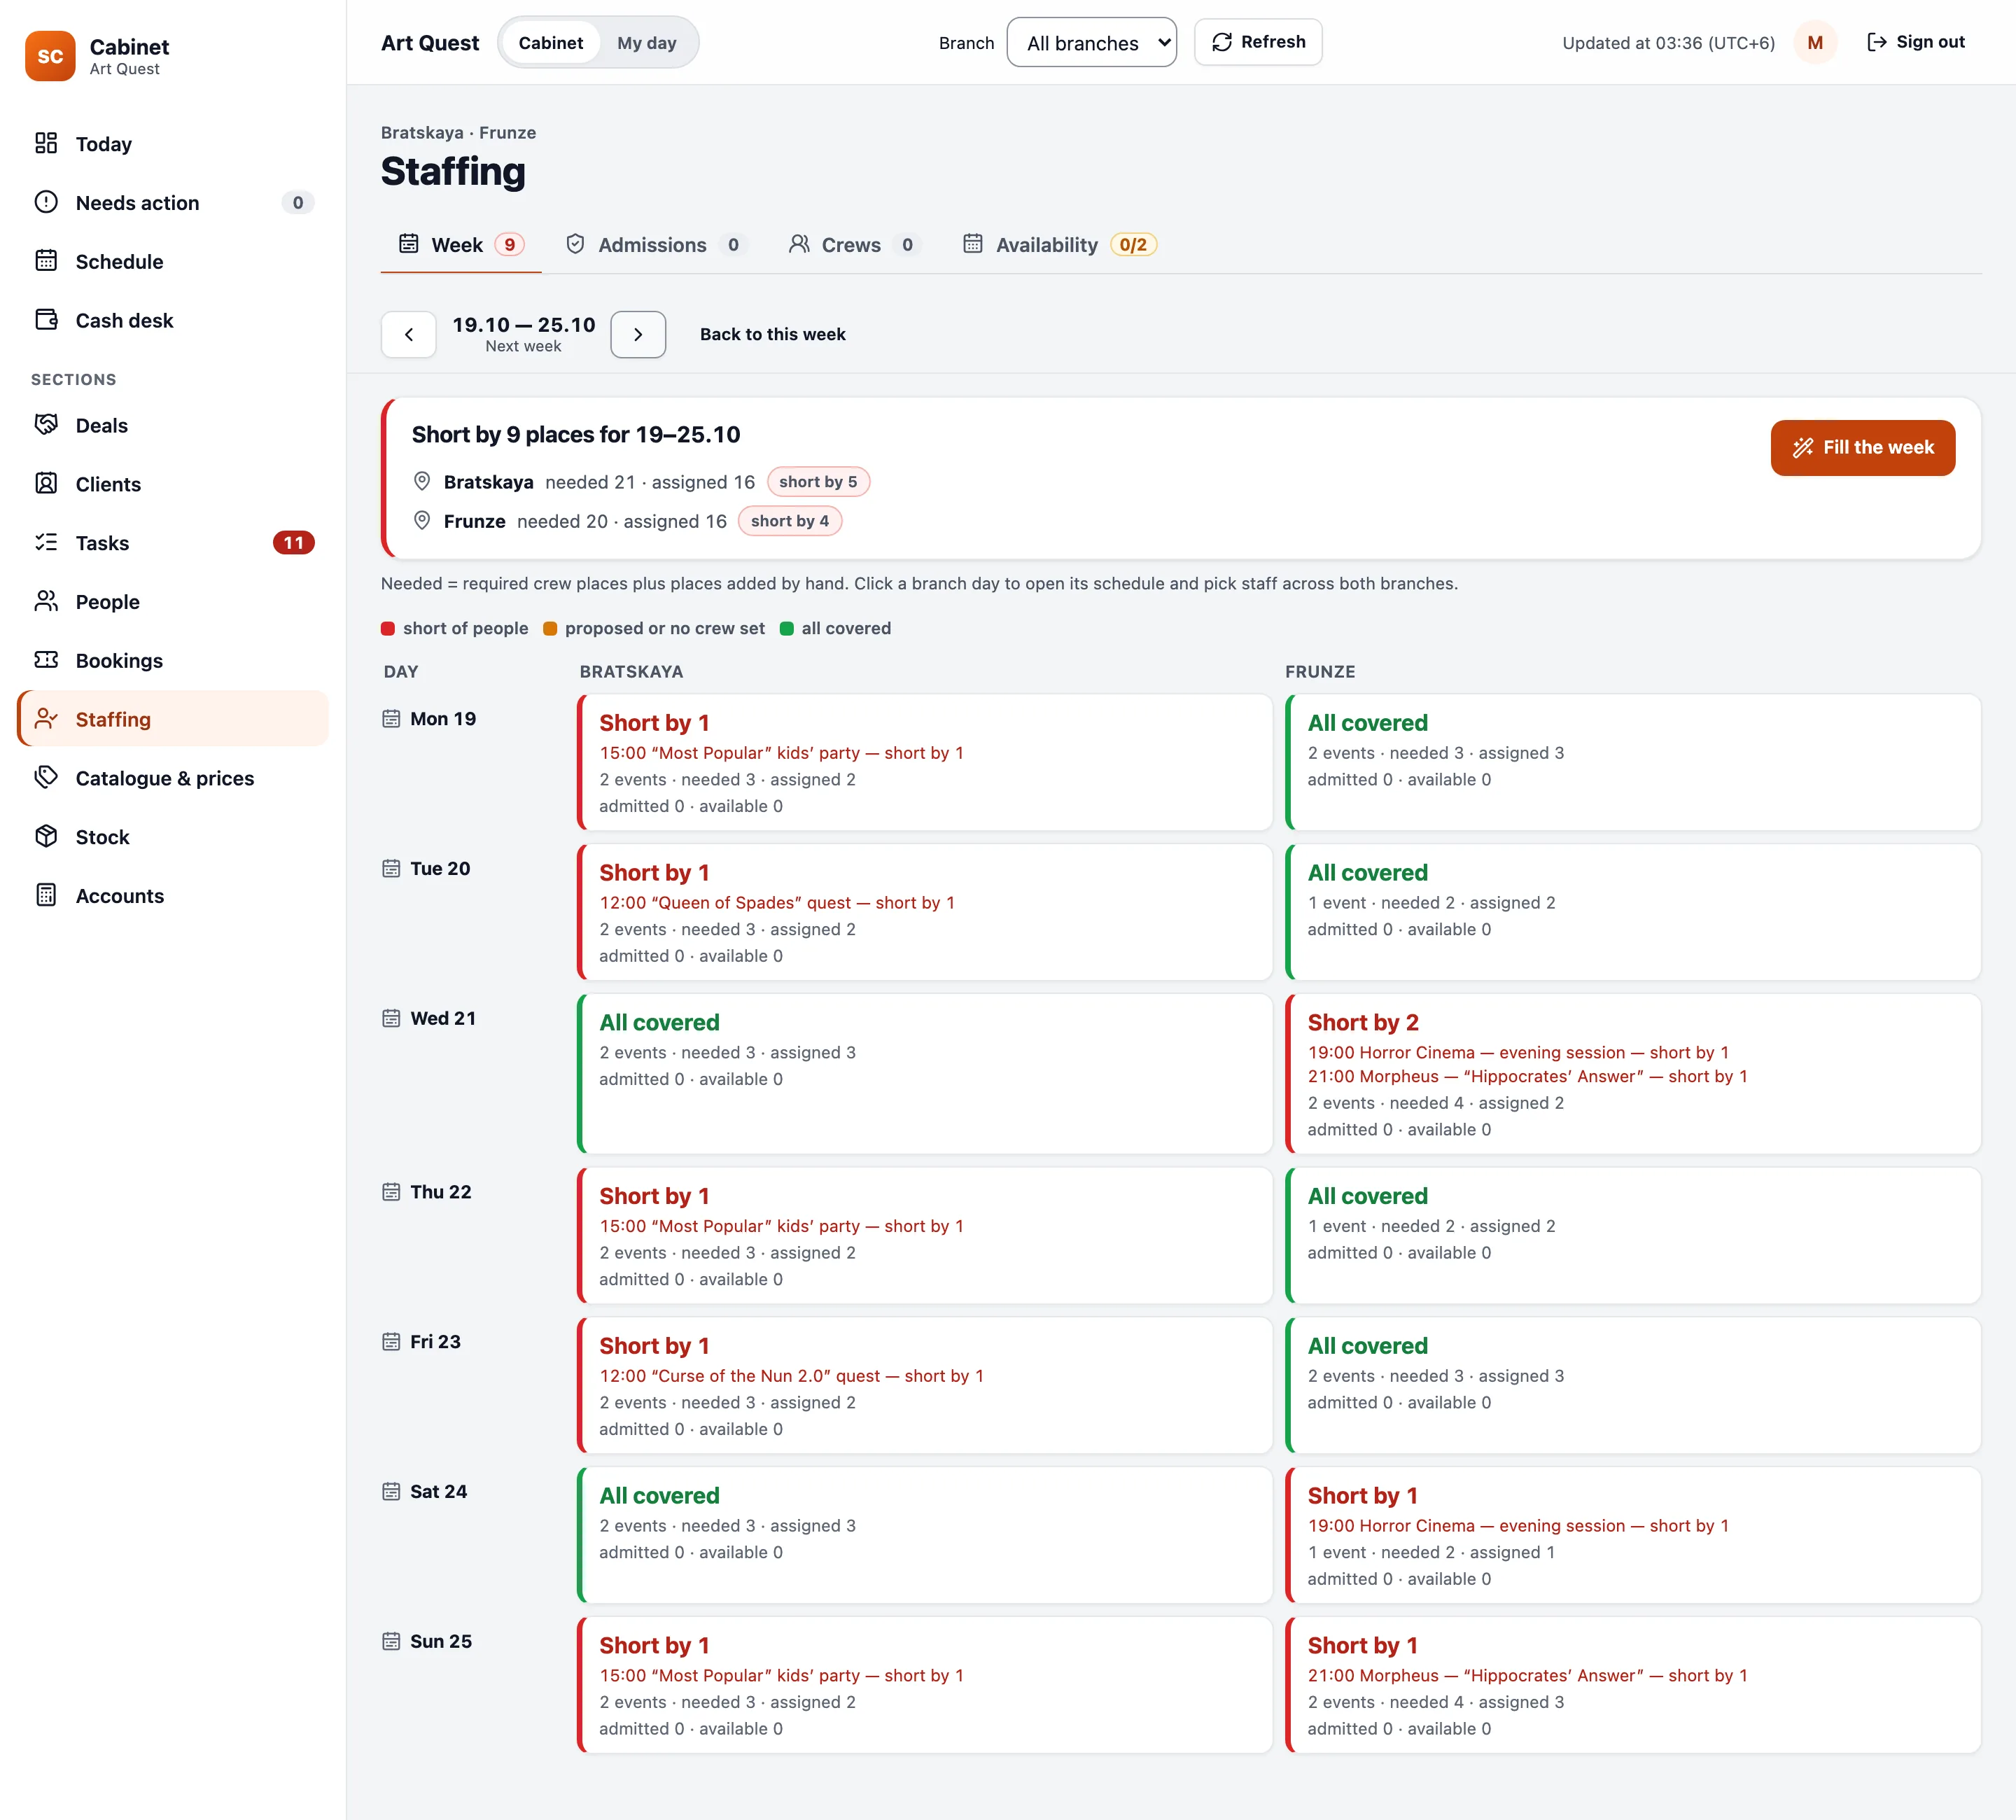Open Wed 21 Frunze Short by 2 card
Screen dimensions: 2016x1820
[x=1632, y=1074]
